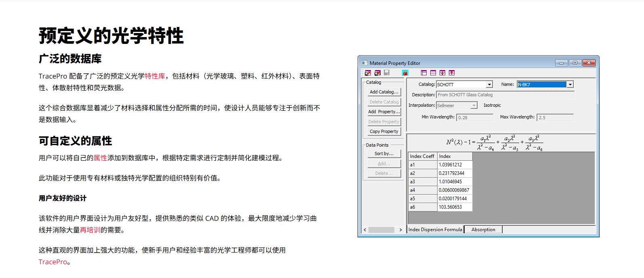Click the Max Wavelength field
The image size is (644, 278).
[555, 118]
